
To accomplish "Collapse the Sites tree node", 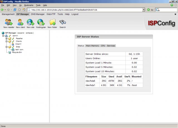I will tap(6, 47).
